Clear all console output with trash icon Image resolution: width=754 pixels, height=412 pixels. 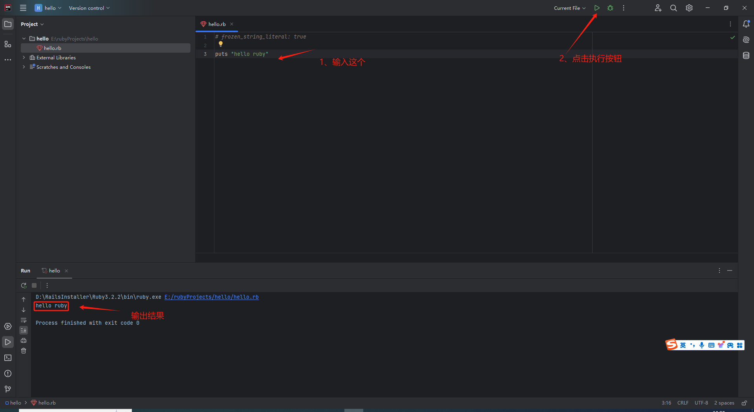pos(24,351)
